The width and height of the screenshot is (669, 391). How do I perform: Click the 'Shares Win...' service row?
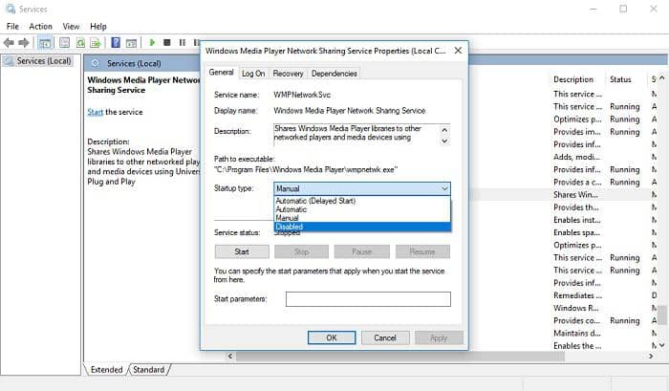tap(576, 195)
